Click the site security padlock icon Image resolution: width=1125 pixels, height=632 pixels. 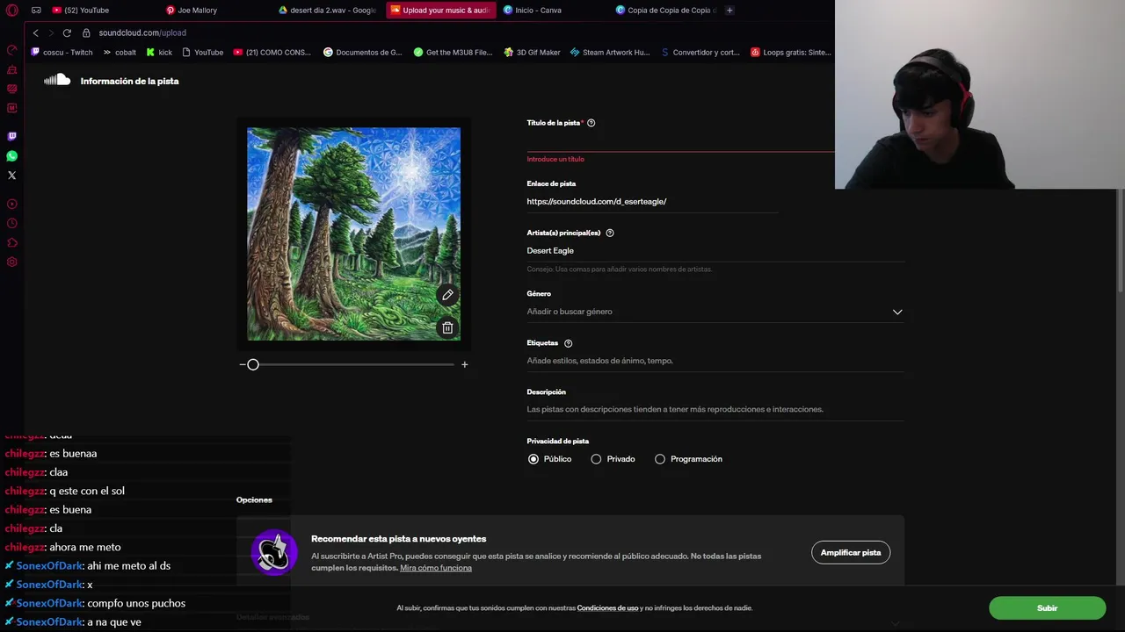coord(86,32)
